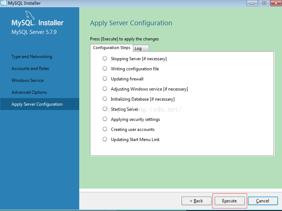The image size is (282, 211).
Task: Cancel the server configuration
Action: point(263,201)
